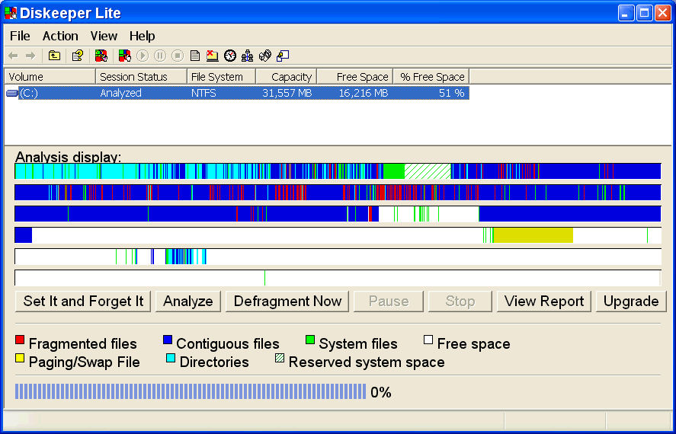Start defragmenting with Defragment Now button
The width and height of the screenshot is (676, 434).
click(x=287, y=301)
